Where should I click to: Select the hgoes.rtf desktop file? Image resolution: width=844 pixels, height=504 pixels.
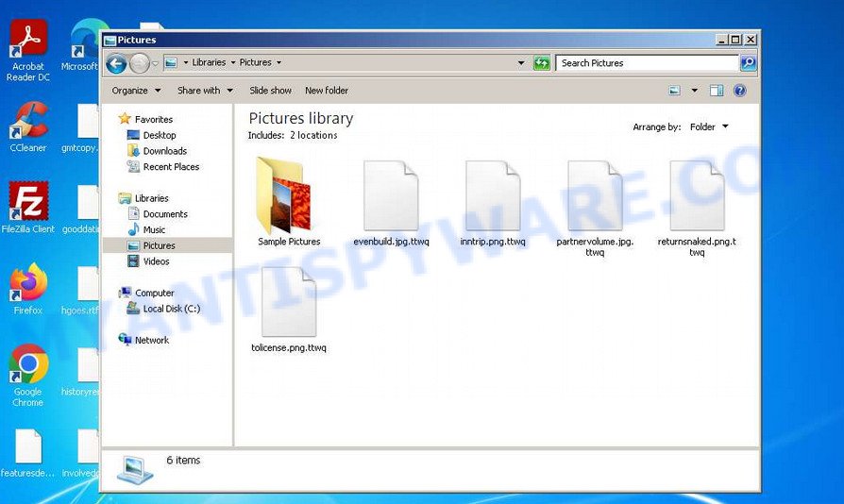[x=81, y=291]
